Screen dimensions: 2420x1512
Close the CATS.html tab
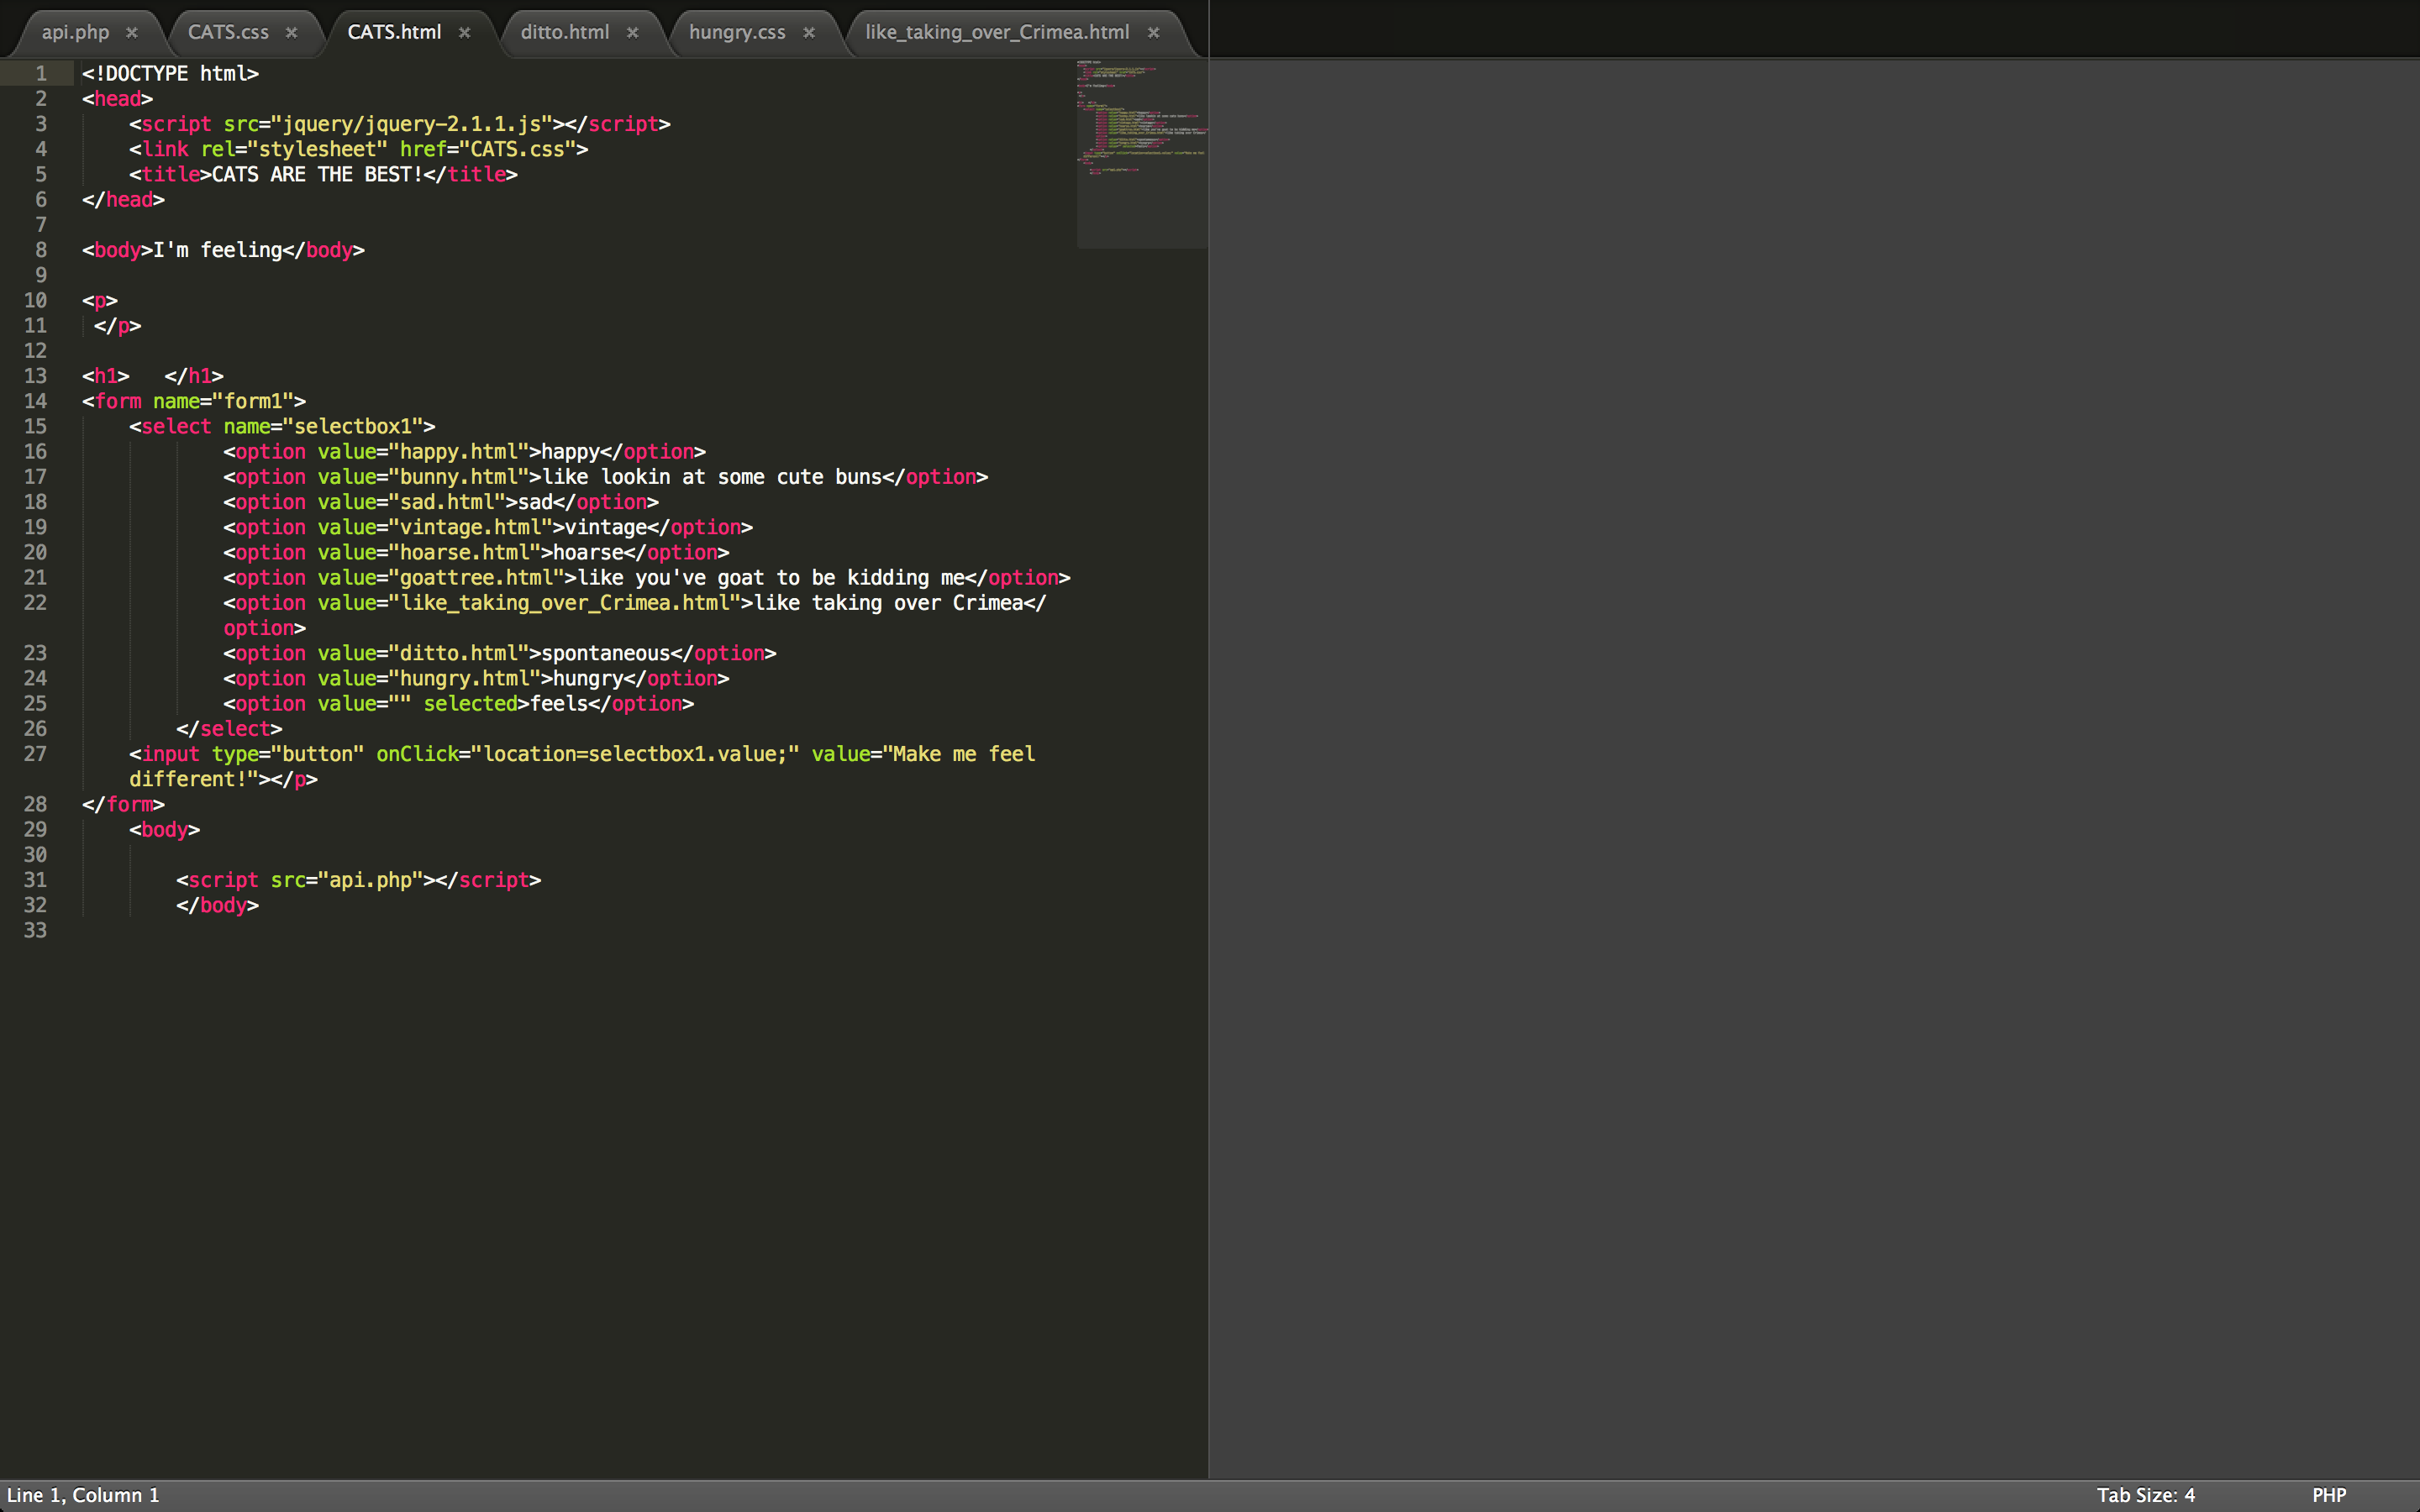[465, 32]
